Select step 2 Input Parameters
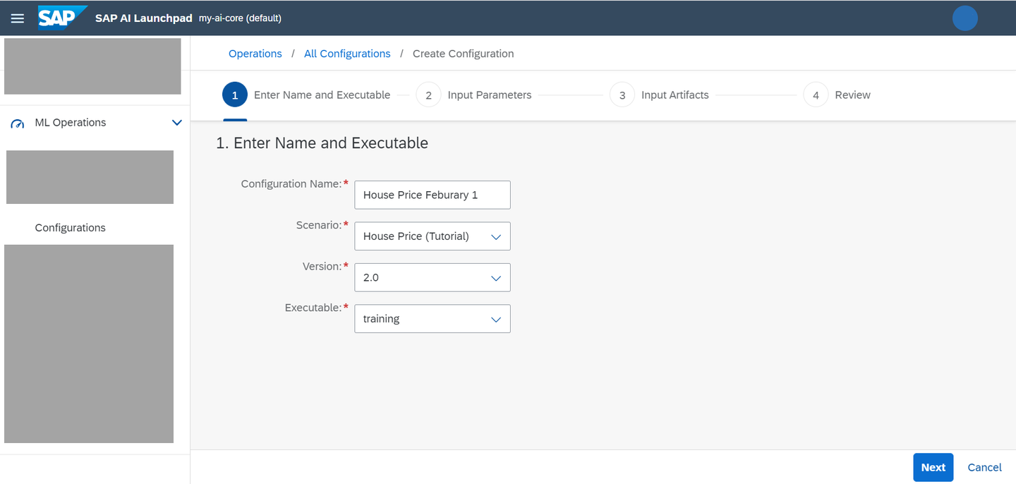The image size is (1016, 484). [x=474, y=95]
